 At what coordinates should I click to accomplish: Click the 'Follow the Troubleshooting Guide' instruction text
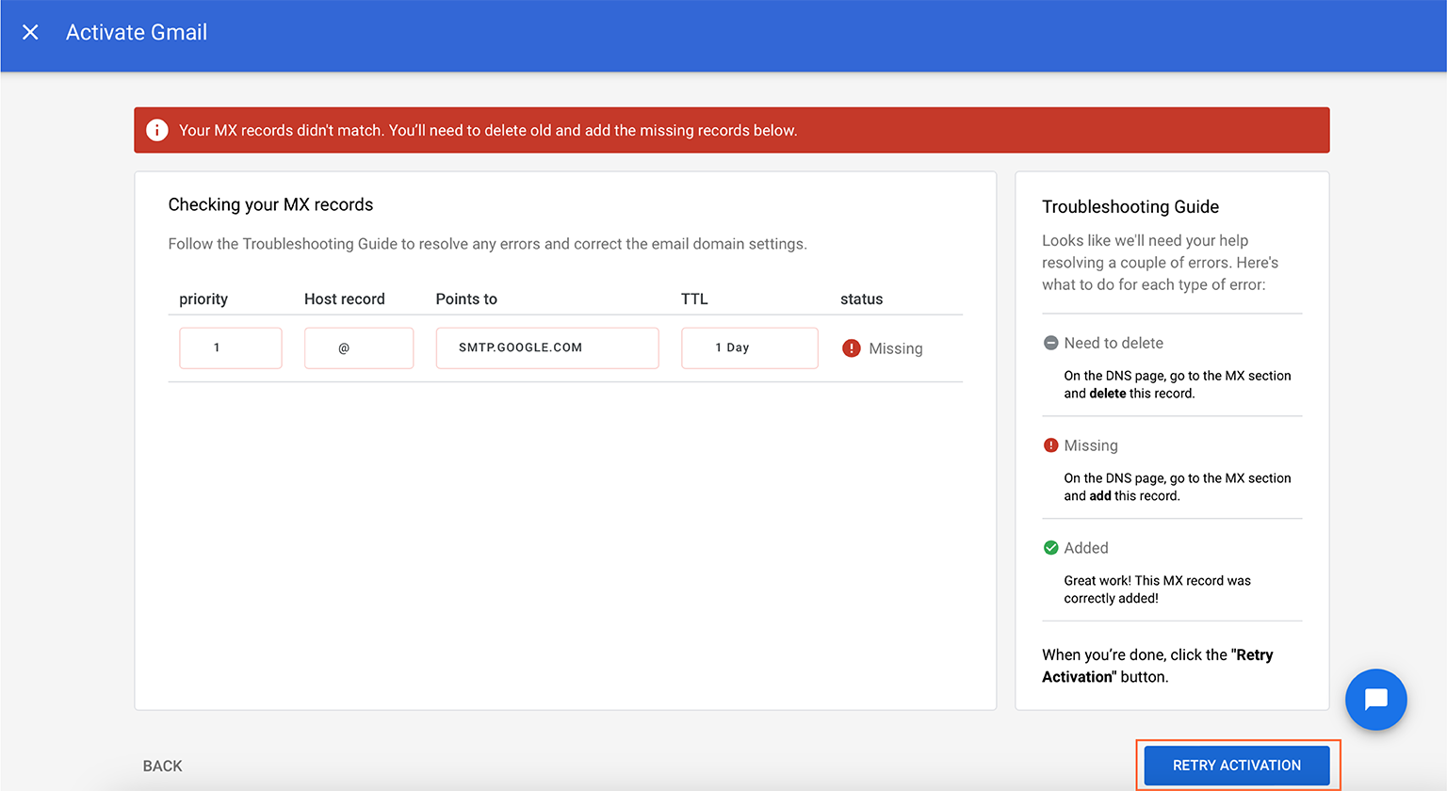[488, 244]
